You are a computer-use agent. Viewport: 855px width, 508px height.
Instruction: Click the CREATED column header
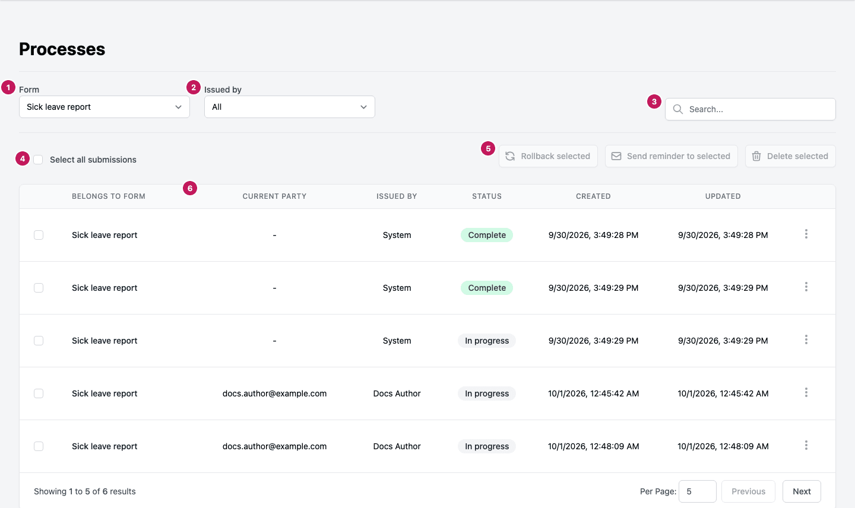(593, 196)
